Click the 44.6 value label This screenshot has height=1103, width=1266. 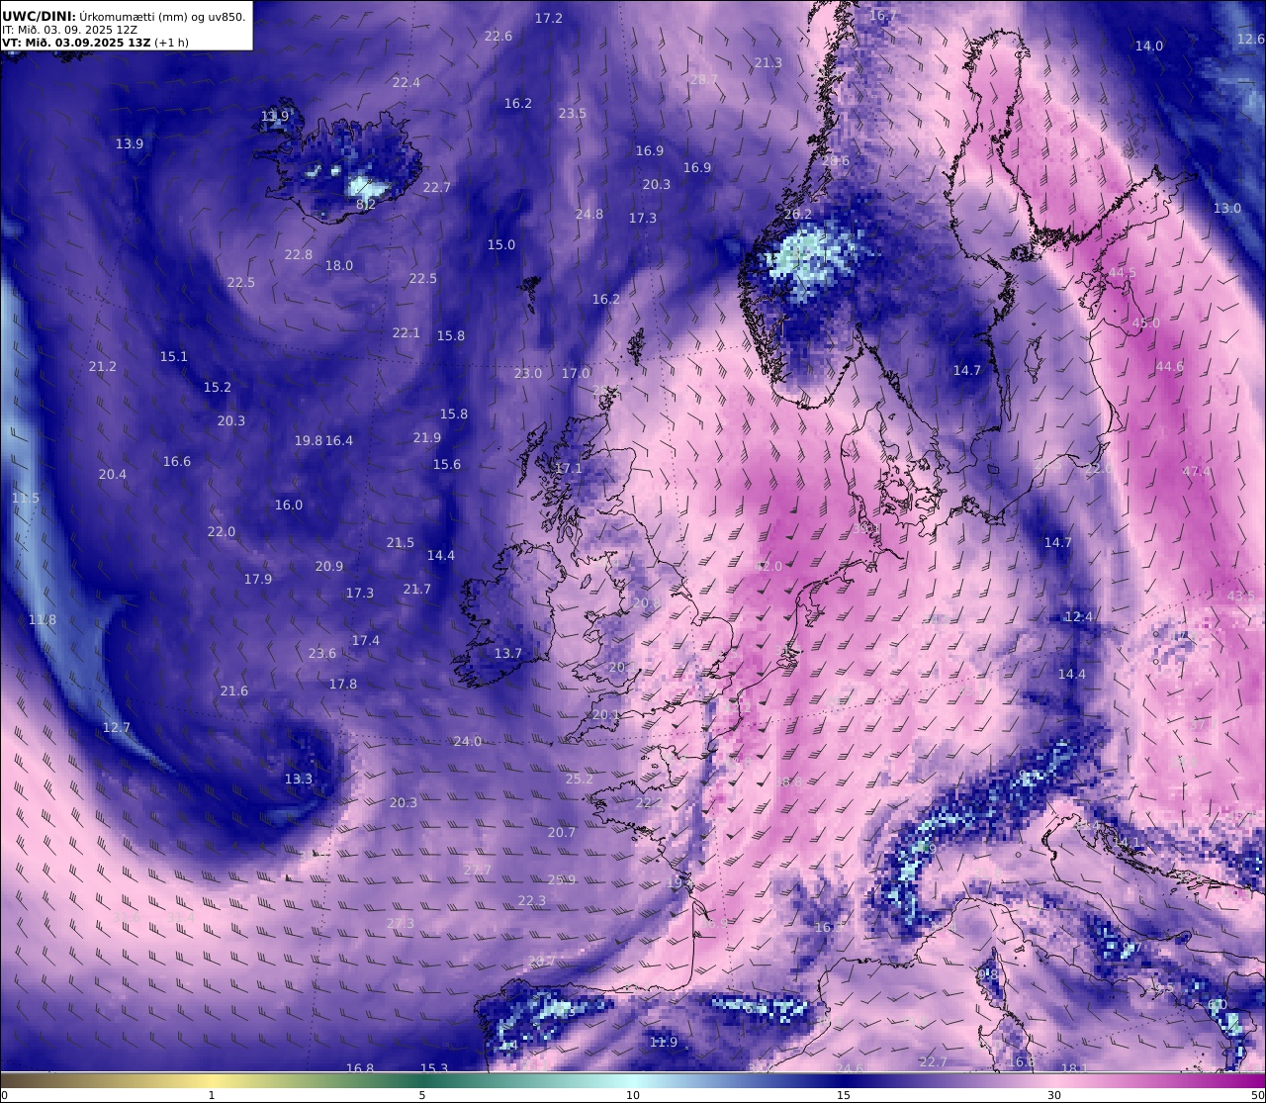[x=1170, y=366]
